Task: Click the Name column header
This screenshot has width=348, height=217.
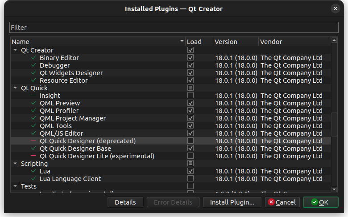Action: coord(98,42)
